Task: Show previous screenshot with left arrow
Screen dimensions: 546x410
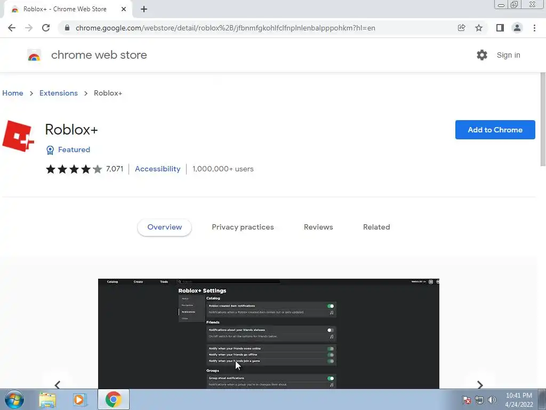Action: [x=58, y=384]
